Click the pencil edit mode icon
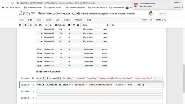Screen dimensions: 185x104 coord(151,20)
